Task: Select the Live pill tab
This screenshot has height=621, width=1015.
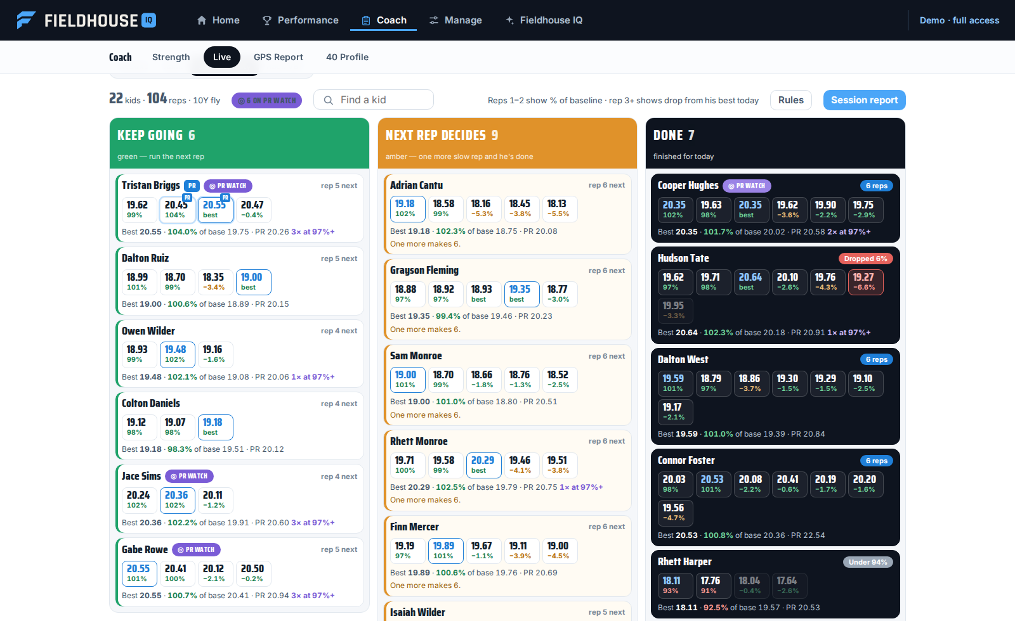Action: [222, 57]
